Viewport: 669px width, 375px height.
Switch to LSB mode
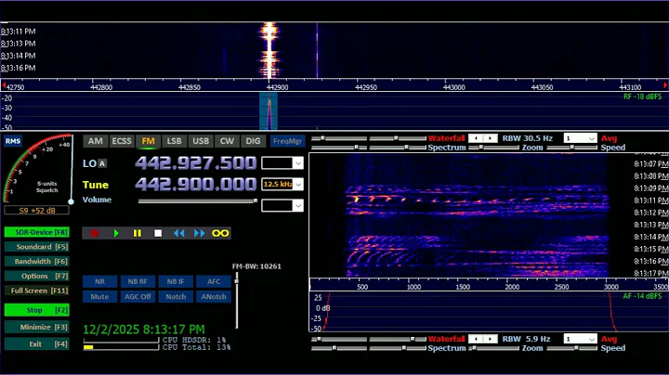click(174, 141)
